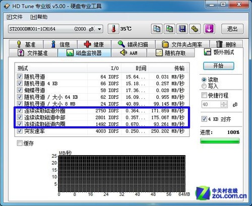Uncheck the 随机寻道 test without size suffix
252x206 pixels.
click(20, 77)
